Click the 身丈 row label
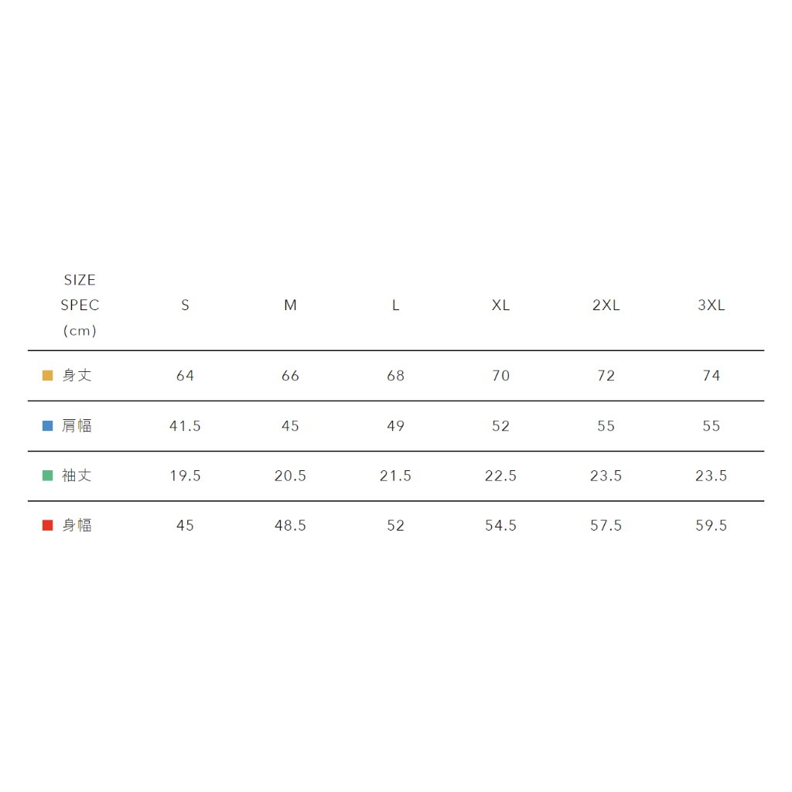Viewport: 792px width, 792px height. point(77,376)
